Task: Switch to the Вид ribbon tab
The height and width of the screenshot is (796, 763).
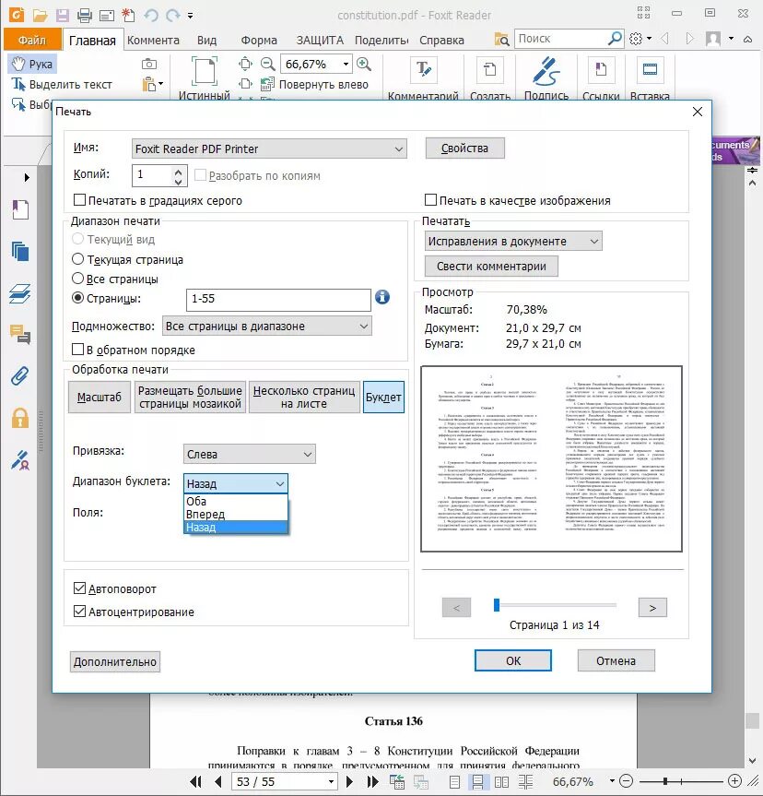Action: [x=206, y=40]
